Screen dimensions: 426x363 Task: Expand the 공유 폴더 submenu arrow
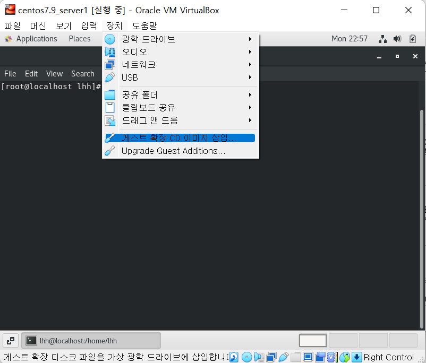pyautogui.click(x=250, y=95)
